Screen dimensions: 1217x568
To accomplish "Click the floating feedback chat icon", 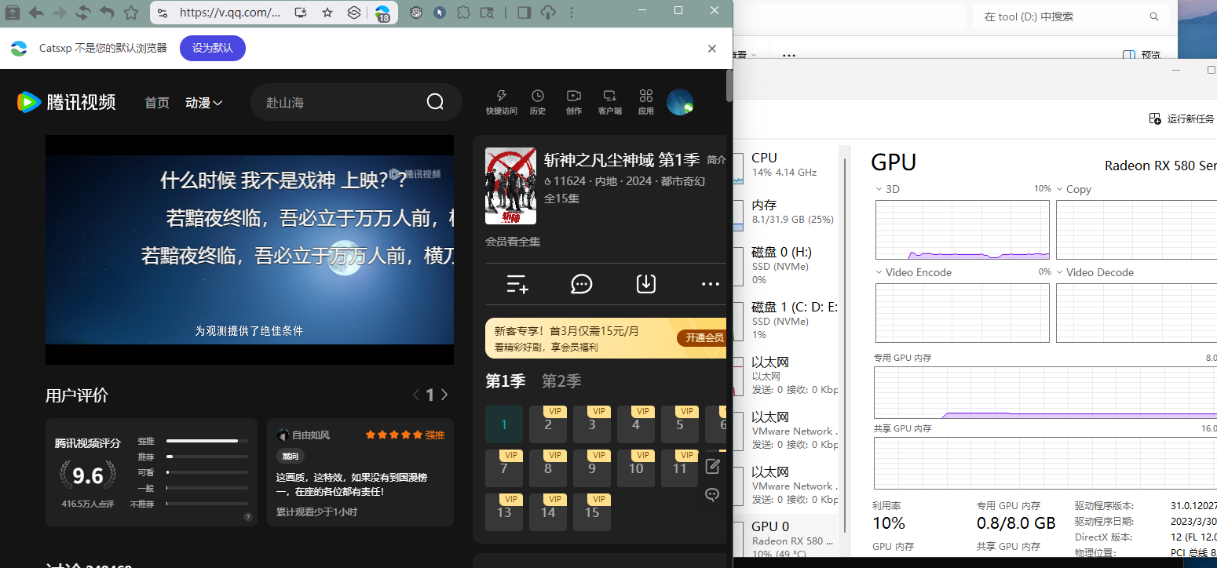I will 712,494.
